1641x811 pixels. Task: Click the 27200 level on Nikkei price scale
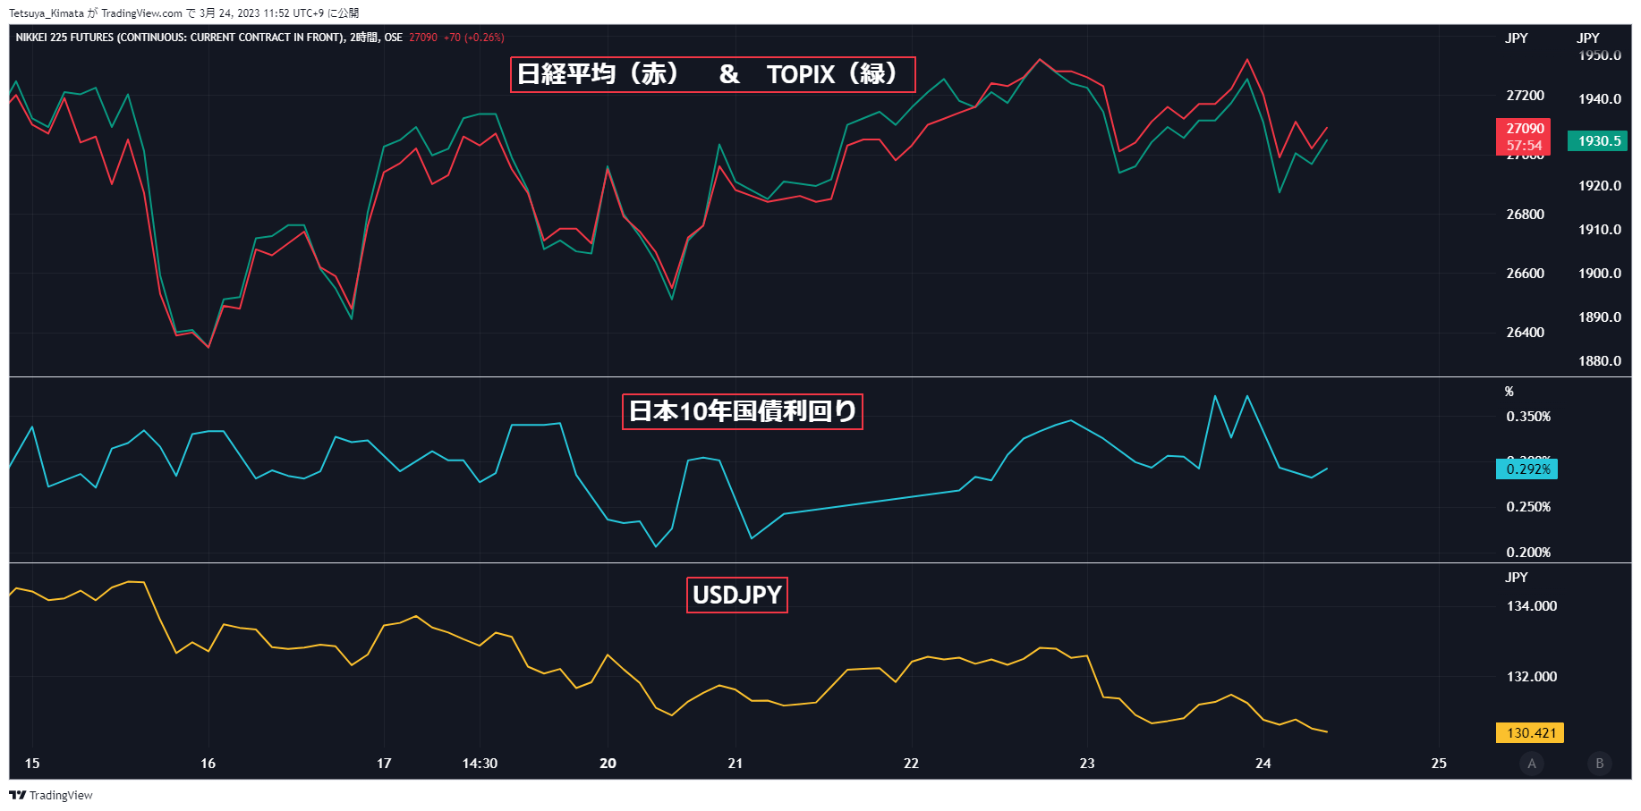[1526, 96]
